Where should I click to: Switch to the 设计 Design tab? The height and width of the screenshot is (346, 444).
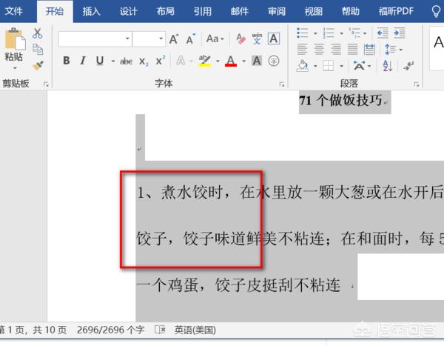pyautogui.click(x=129, y=11)
